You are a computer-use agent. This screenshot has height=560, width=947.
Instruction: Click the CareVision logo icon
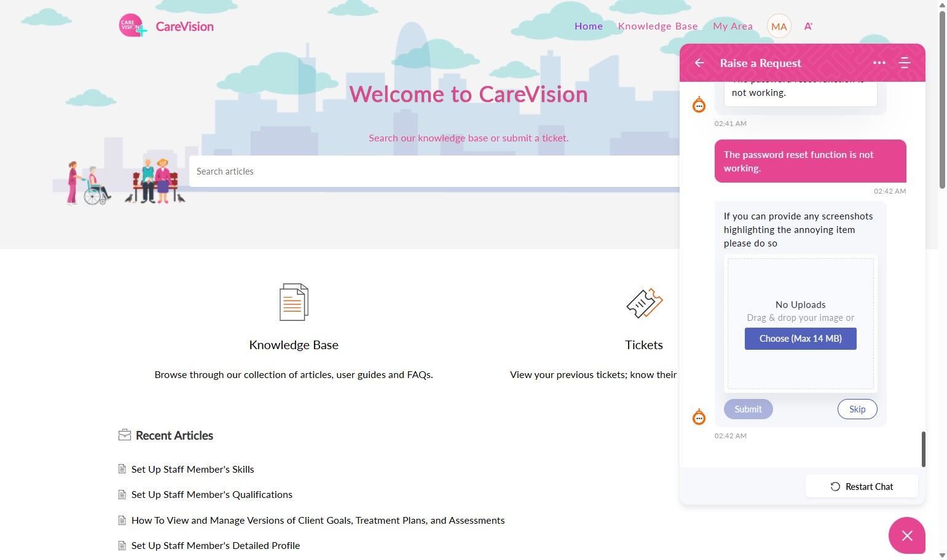pyautogui.click(x=133, y=26)
